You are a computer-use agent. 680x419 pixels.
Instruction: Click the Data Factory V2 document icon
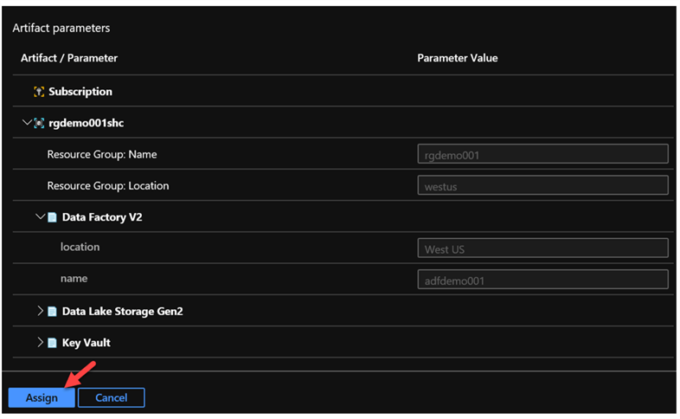[x=53, y=217]
